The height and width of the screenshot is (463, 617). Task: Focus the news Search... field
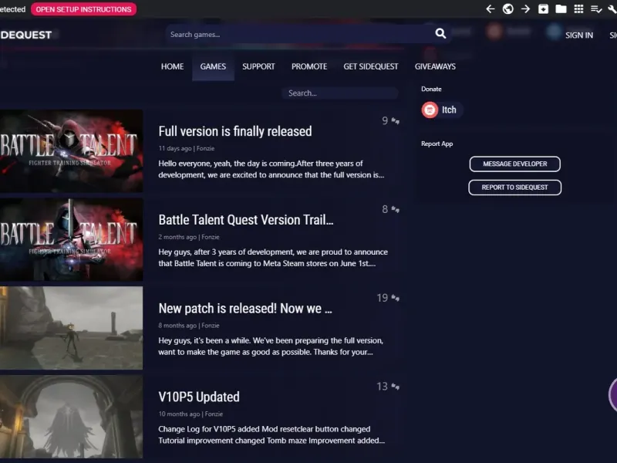339,93
